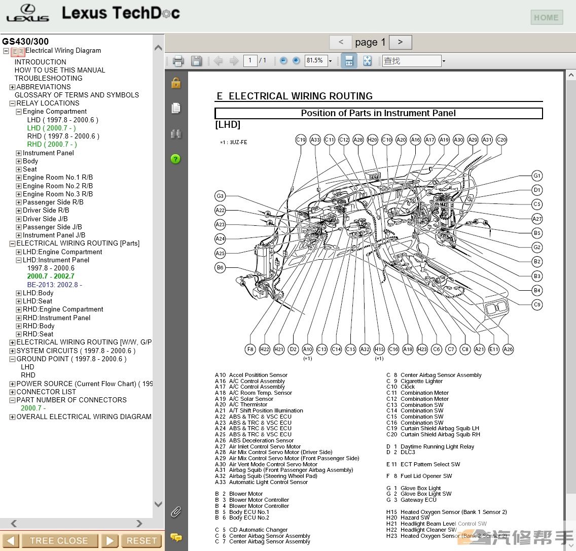Expand the ABBREVIATIONS tree node
Screen dimensions: 576x551
click(x=12, y=87)
